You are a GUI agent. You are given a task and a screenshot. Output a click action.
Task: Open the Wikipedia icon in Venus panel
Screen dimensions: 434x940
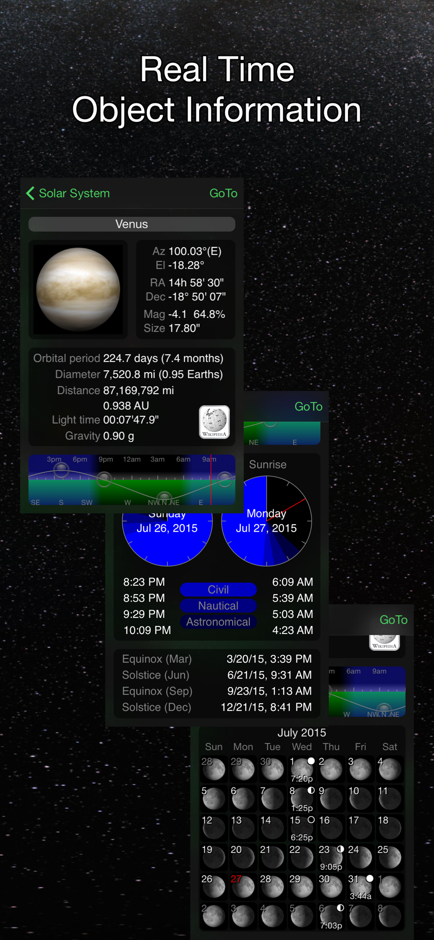(214, 422)
